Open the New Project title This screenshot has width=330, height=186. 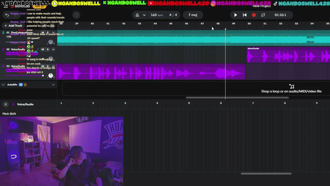(x=261, y=6)
